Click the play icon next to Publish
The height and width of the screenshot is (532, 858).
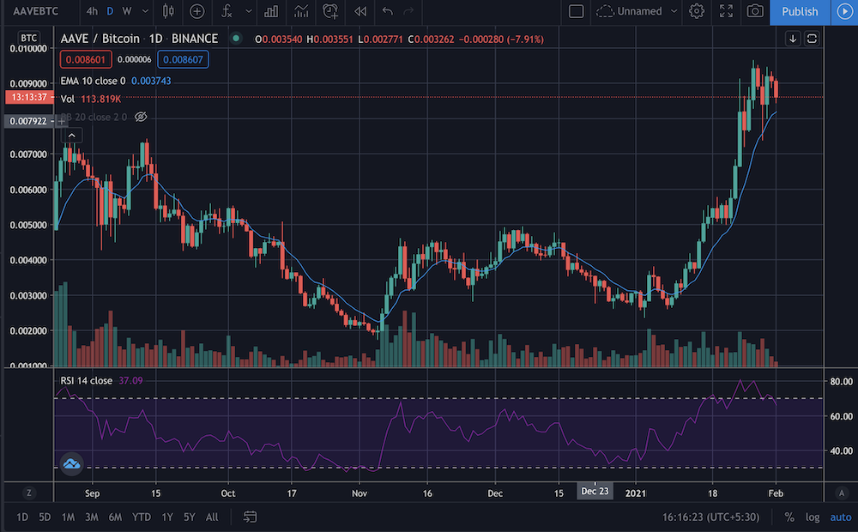(x=844, y=11)
